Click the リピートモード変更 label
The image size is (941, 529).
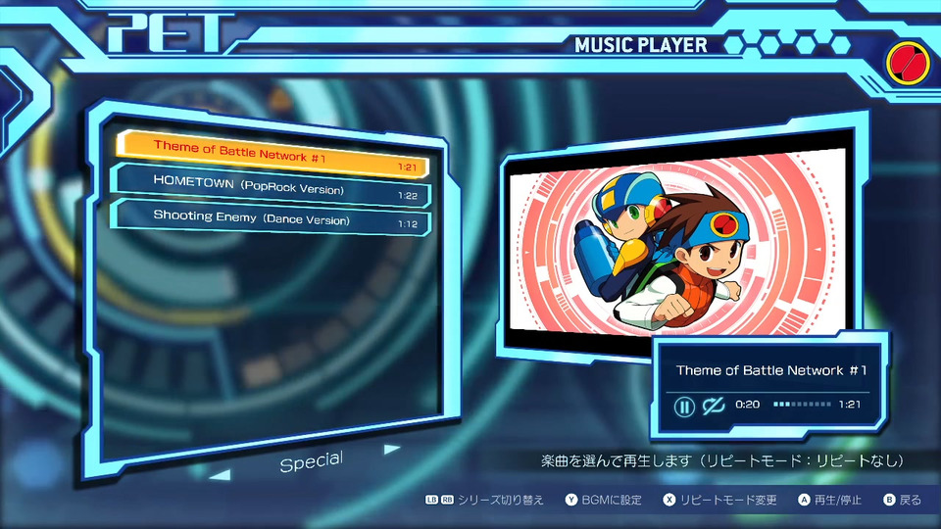coord(728,500)
